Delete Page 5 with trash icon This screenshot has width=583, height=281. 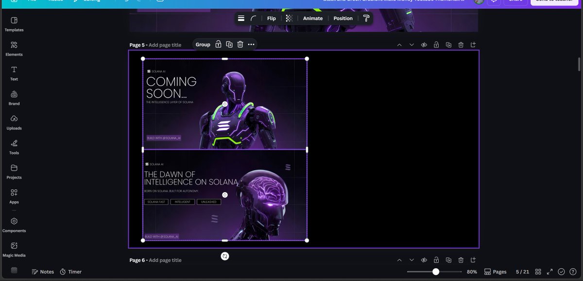click(461, 45)
